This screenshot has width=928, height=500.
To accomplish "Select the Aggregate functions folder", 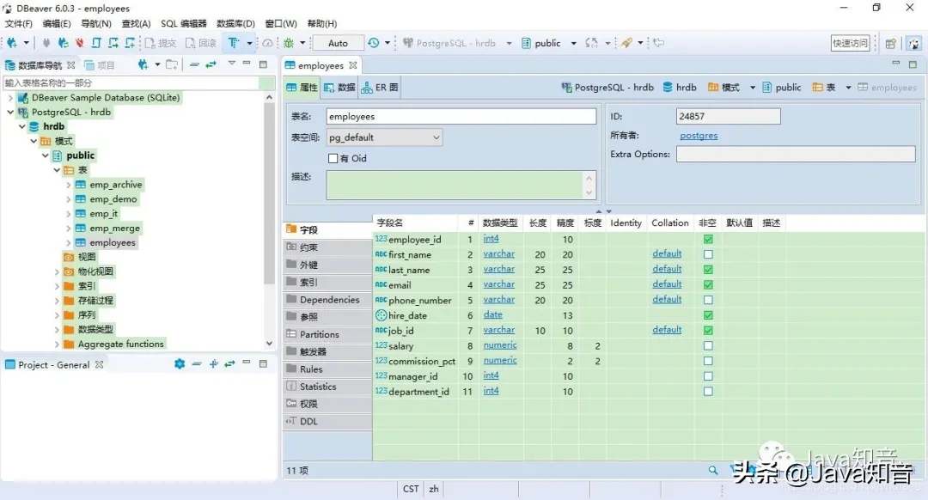I will pyautogui.click(x=120, y=344).
